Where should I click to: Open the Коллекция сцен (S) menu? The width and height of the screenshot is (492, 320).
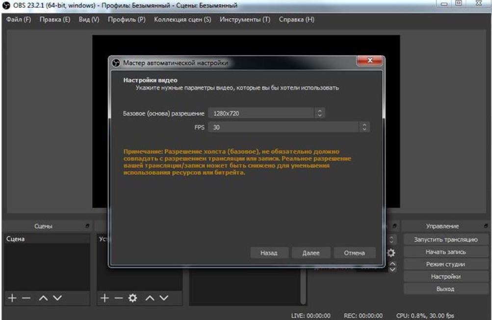[182, 20]
